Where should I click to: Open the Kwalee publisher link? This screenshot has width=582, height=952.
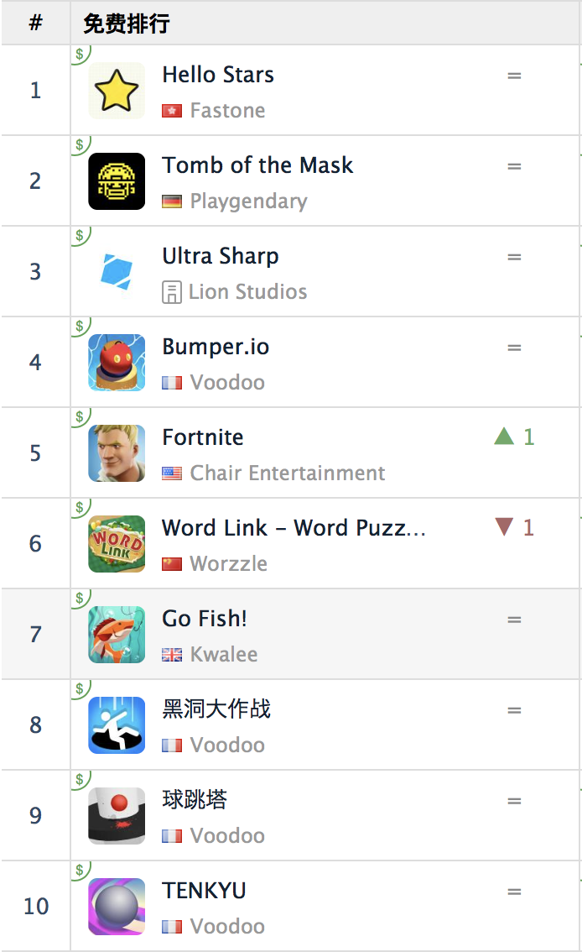pos(224,654)
